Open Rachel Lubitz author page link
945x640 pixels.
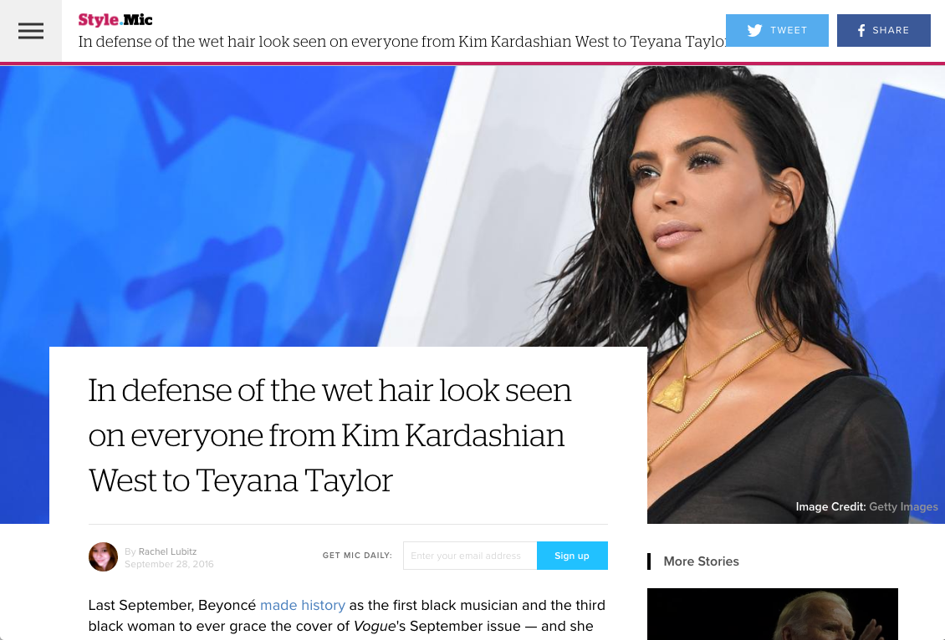click(167, 551)
